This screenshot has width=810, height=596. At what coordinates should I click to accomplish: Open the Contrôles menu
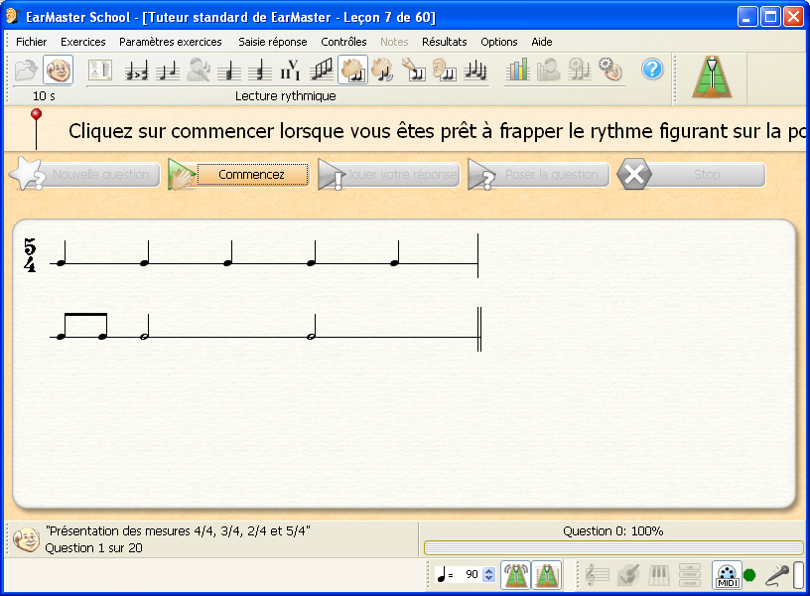(344, 42)
